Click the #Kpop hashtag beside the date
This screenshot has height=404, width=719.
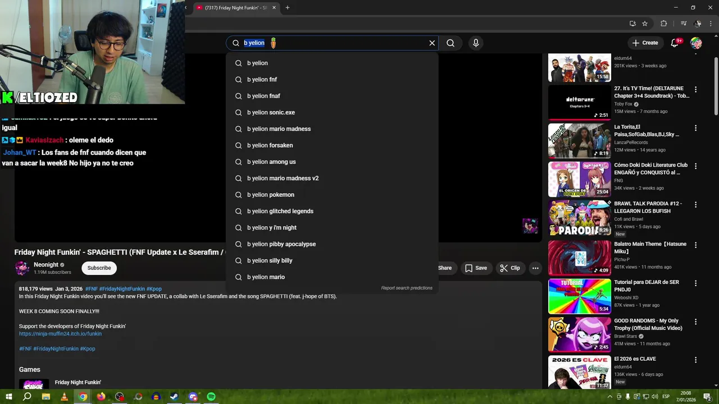pyautogui.click(x=154, y=289)
